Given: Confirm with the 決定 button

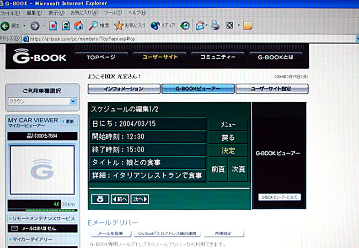Looking at the screenshot, I should point(228,151).
